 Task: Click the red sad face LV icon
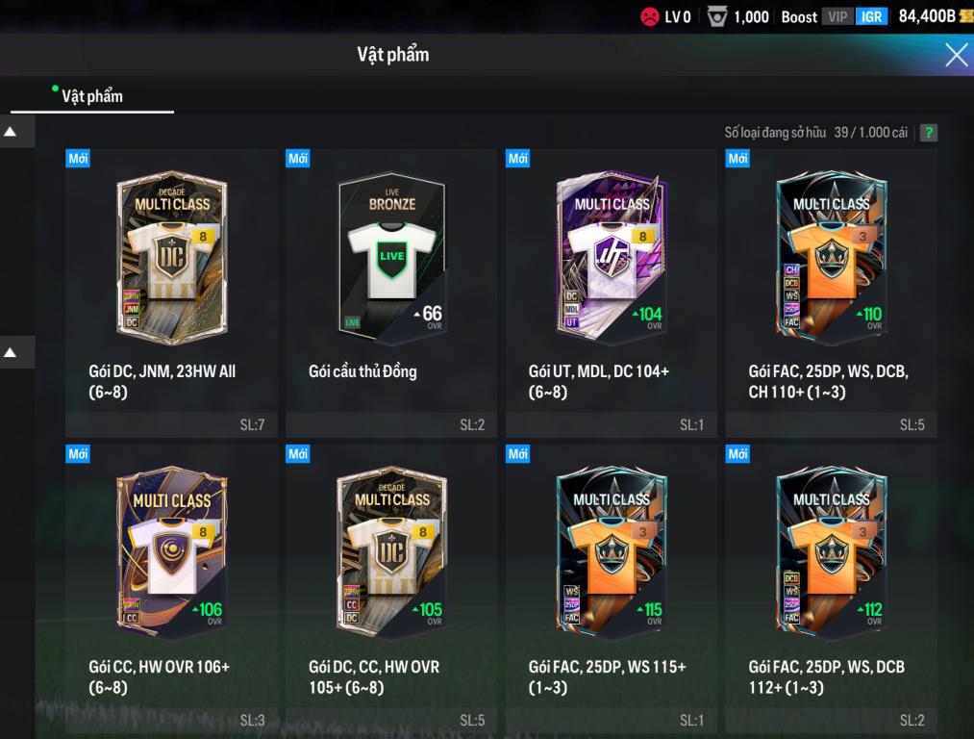[650, 16]
